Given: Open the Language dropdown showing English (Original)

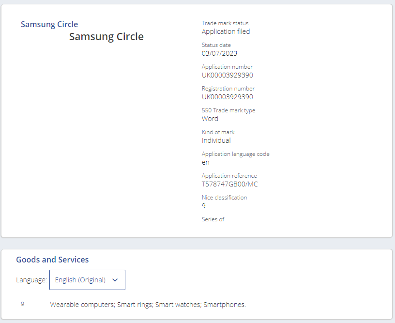Looking at the screenshot, I should (x=87, y=280).
